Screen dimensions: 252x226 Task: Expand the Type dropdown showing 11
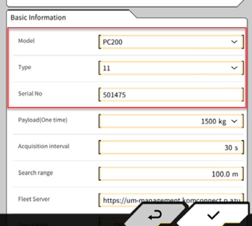click(x=171, y=68)
